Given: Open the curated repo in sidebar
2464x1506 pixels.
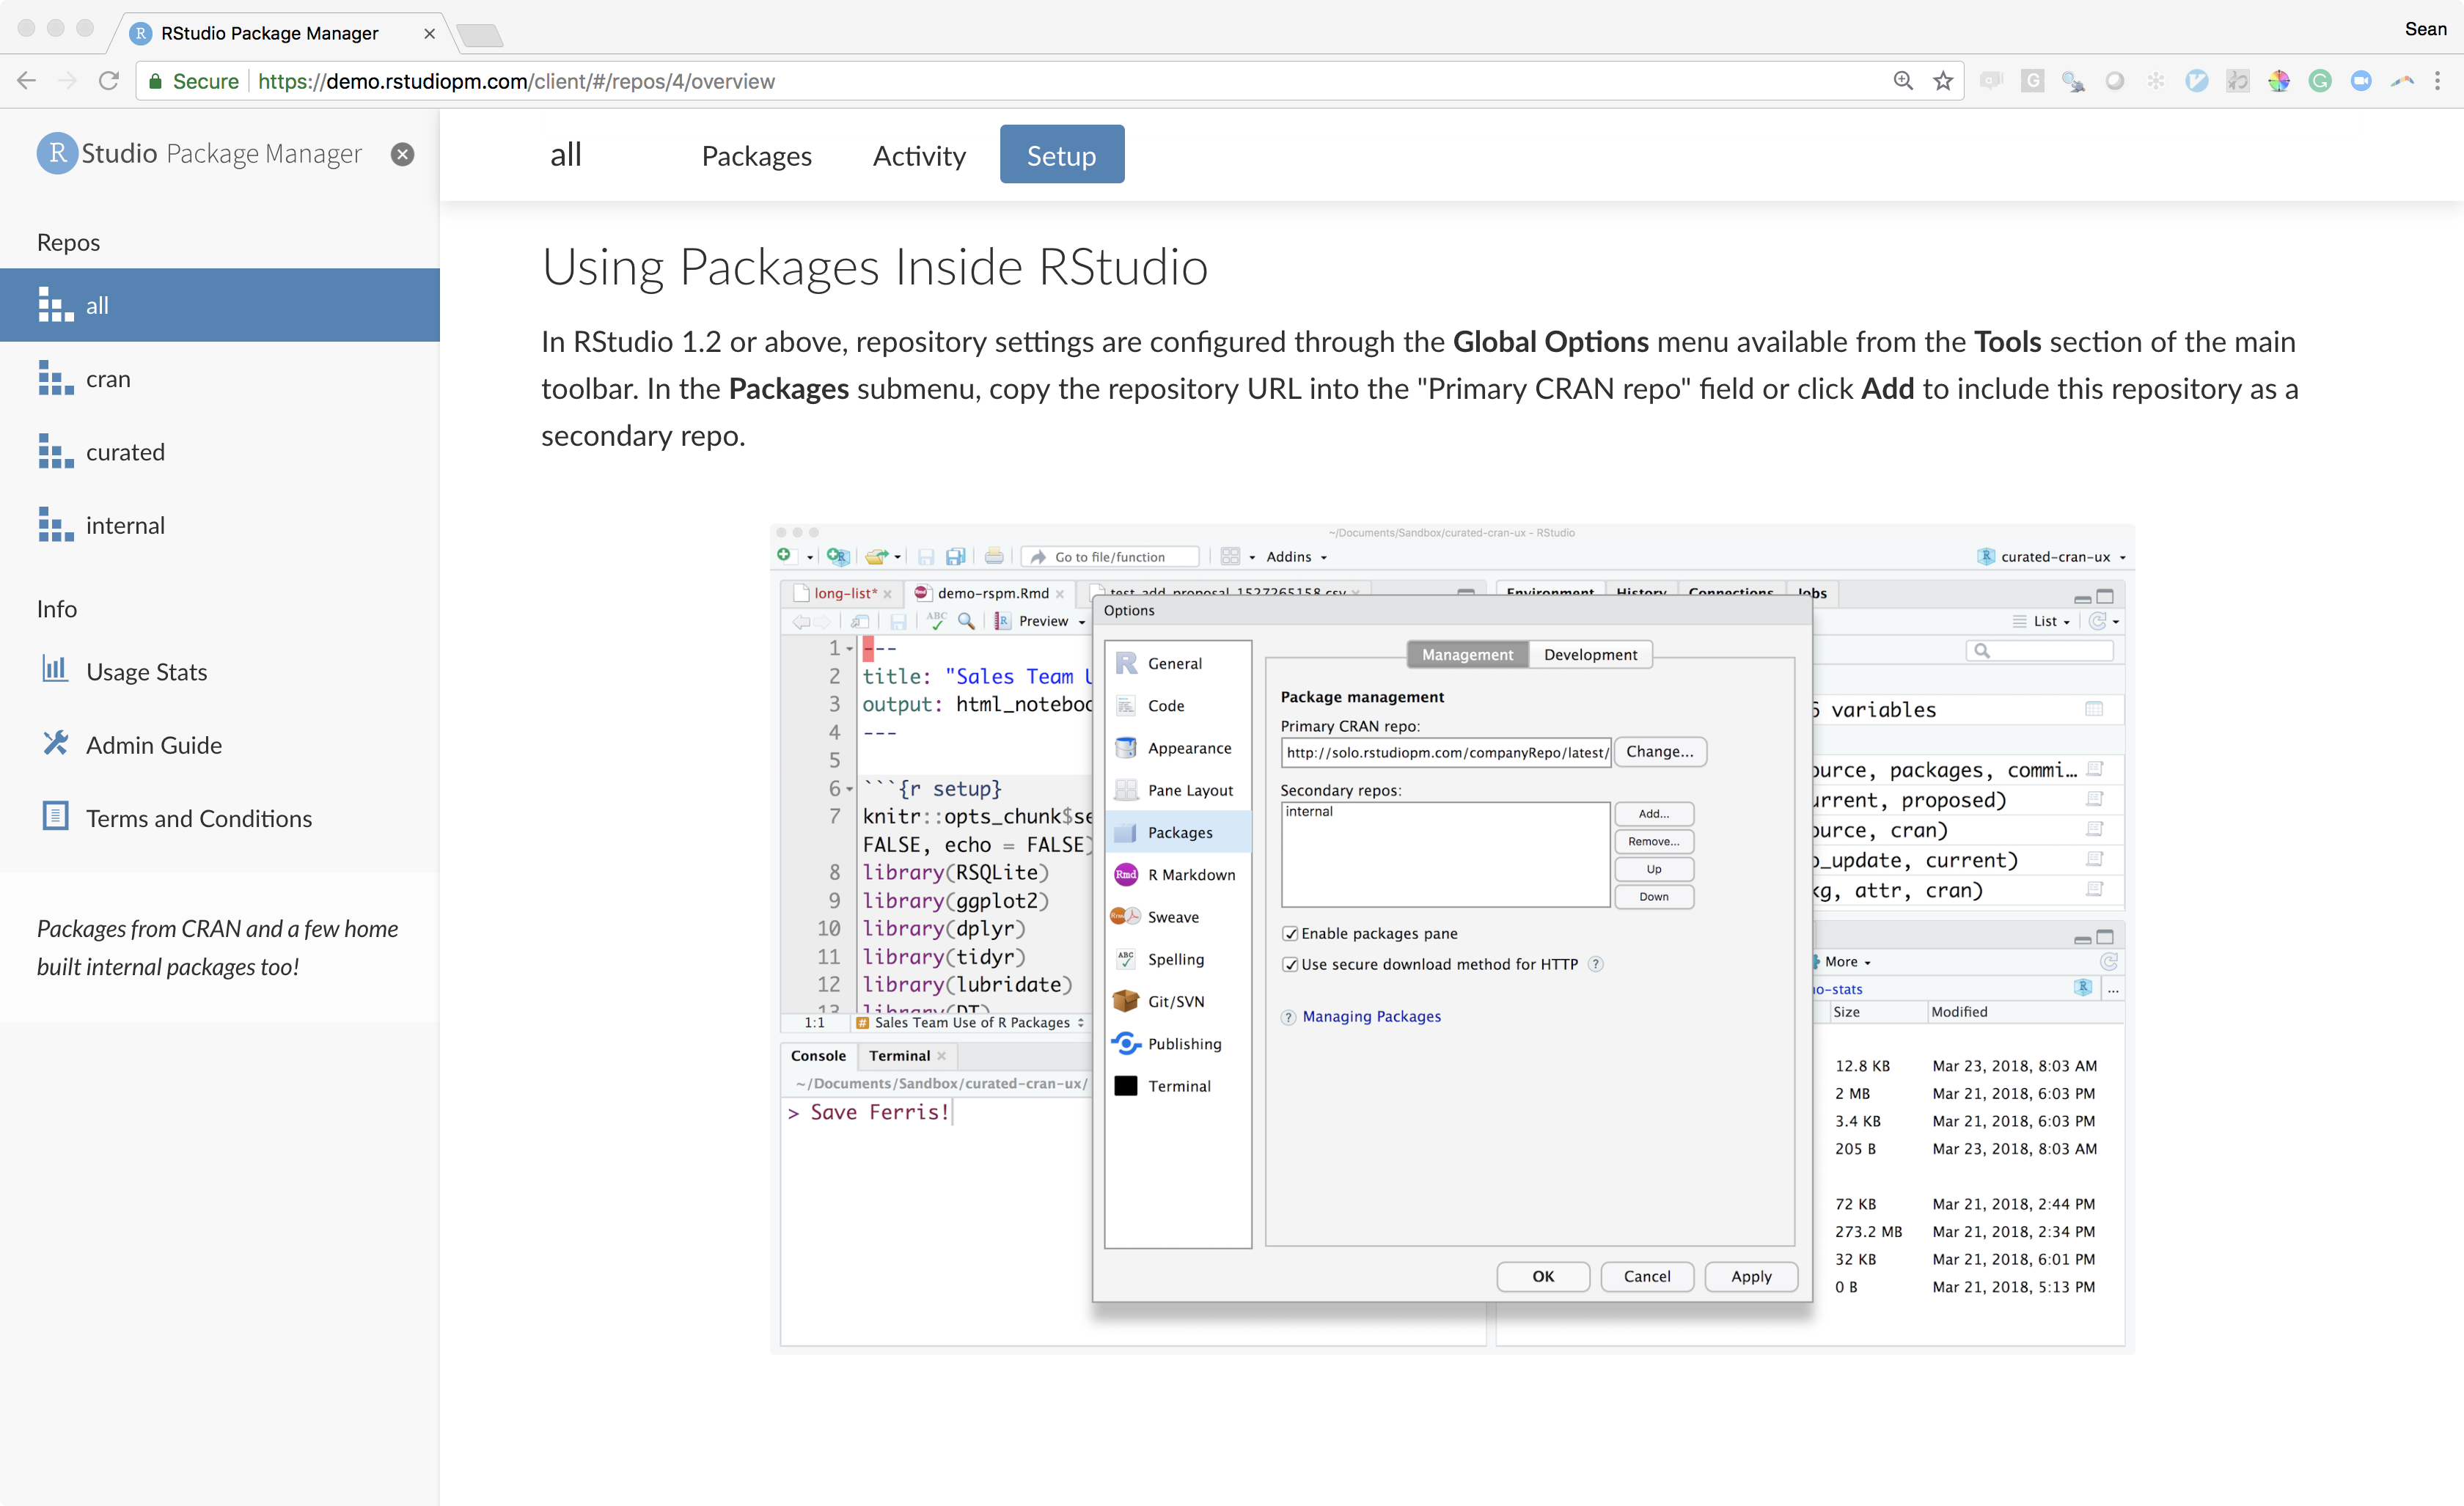Looking at the screenshot, I should (124, 452).
